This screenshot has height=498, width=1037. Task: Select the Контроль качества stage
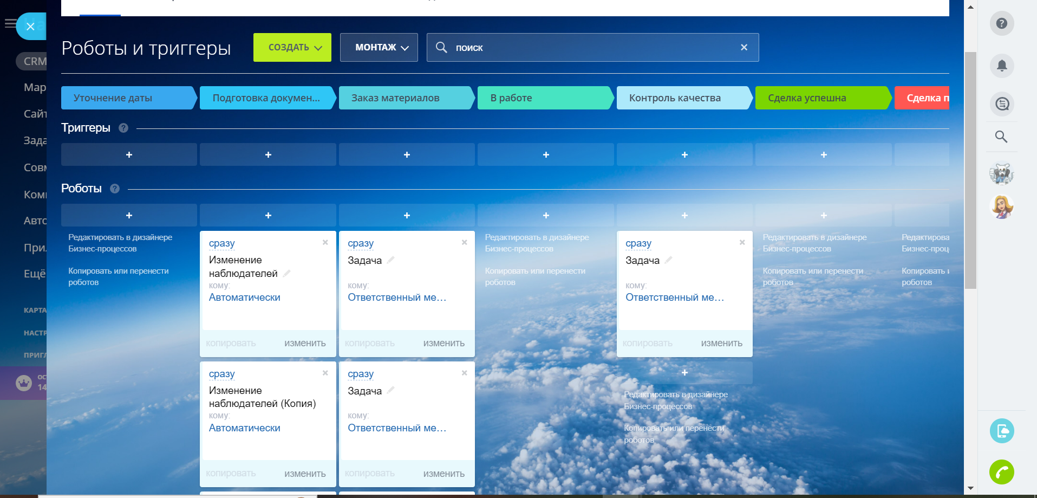(684, 98)
